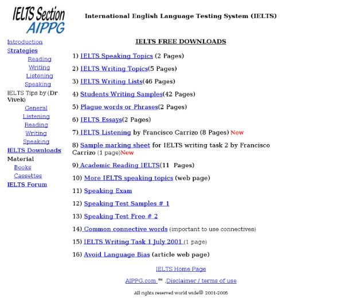Open Books under Material
Screen dimensions: 344x302
pyautogui.click(x=22, y=167)
